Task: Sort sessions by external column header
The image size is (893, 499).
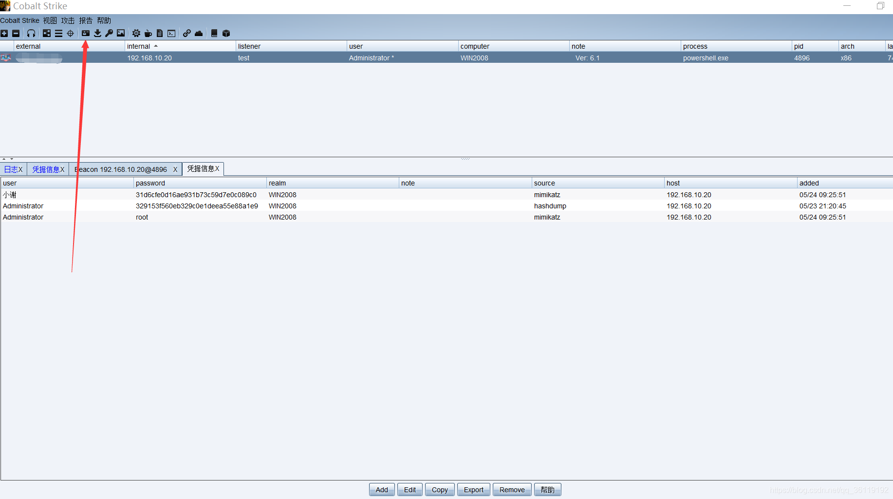Action: (70, 46)
